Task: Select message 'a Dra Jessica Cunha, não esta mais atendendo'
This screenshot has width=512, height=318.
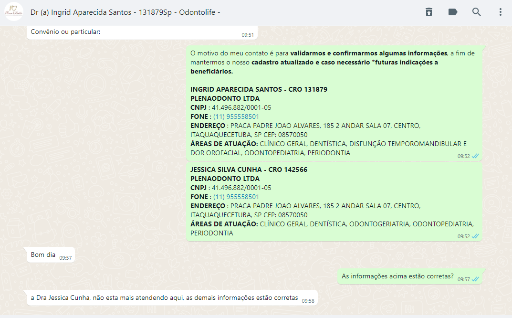Action: pos(172,298)
